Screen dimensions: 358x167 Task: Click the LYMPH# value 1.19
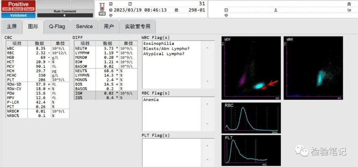(x=108, y=53)
